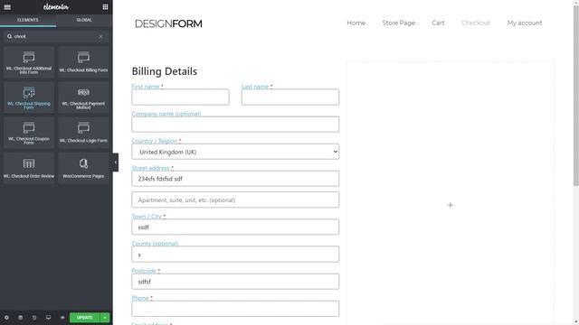Click the Company name (optional) label

(166, 114)
